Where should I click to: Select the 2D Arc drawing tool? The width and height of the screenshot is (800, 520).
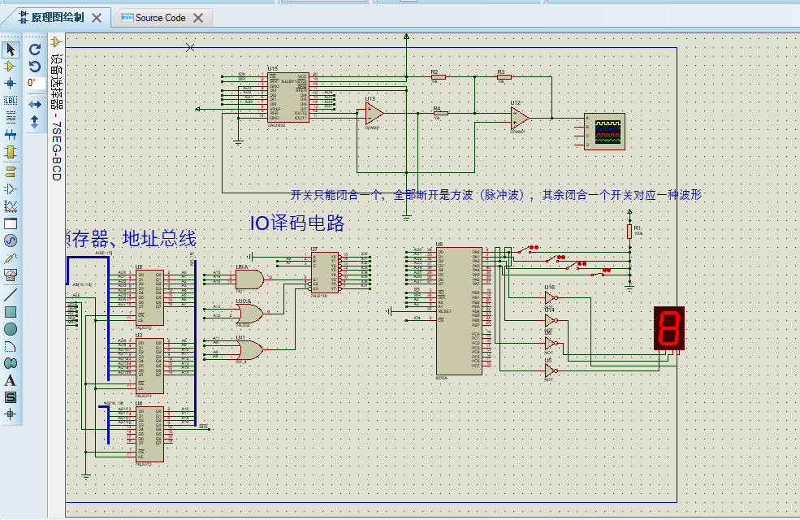[x=11, y=346]
